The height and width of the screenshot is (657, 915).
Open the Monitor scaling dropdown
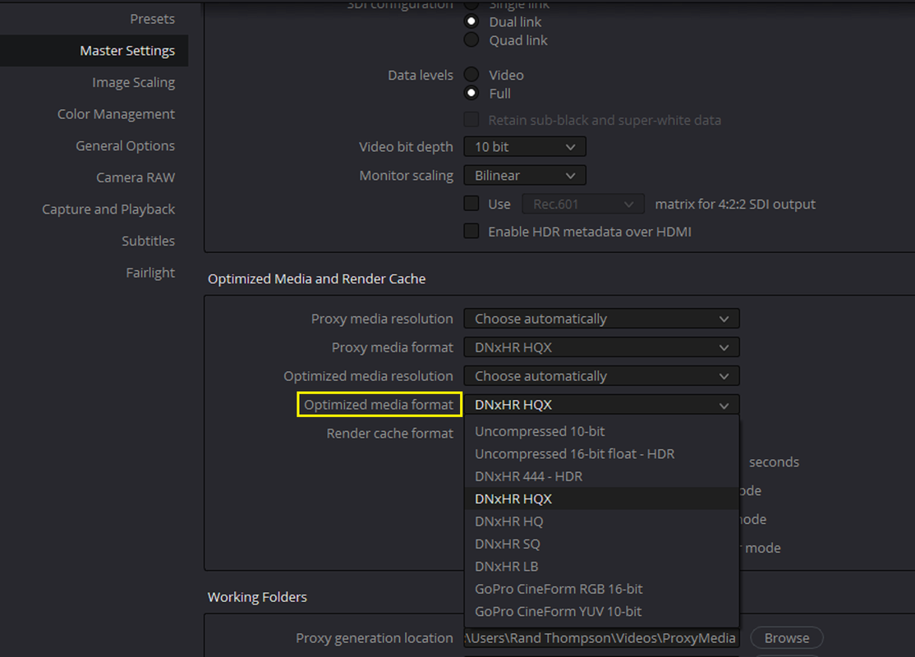(x=525, y=176)
